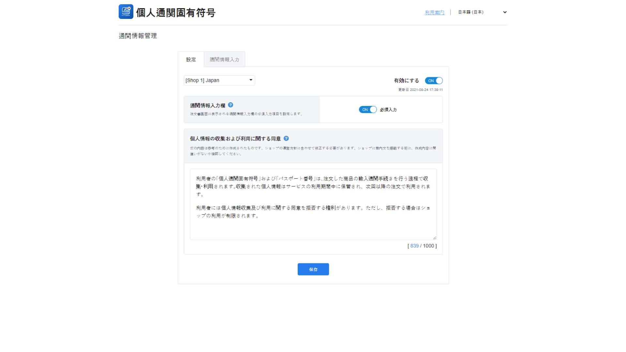Open help tooltip for 通関情報入力欄

(x=231, y=105)
